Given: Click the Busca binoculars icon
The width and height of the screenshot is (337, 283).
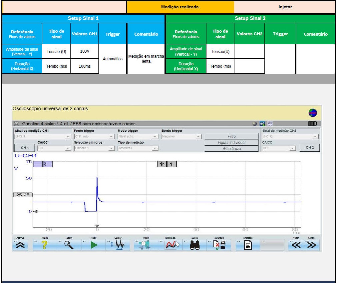Looking at the screenshot, I should pos(194,245).
